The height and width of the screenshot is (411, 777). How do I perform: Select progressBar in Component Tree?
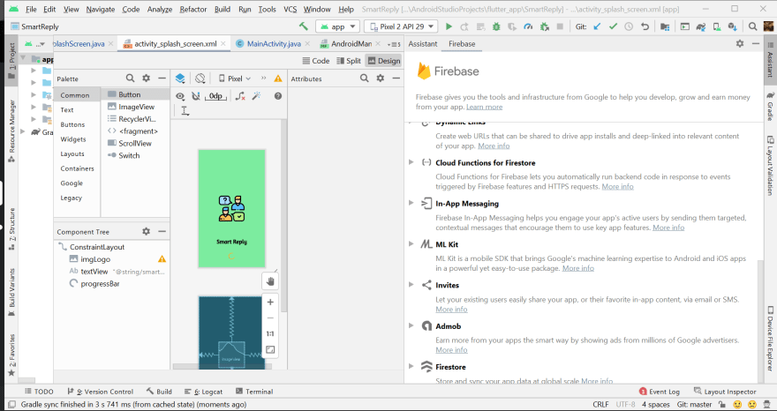pos(100,284)
